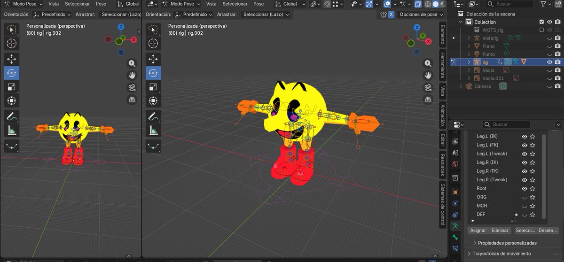Toggle camera view in left viewport

pos(132,87)
